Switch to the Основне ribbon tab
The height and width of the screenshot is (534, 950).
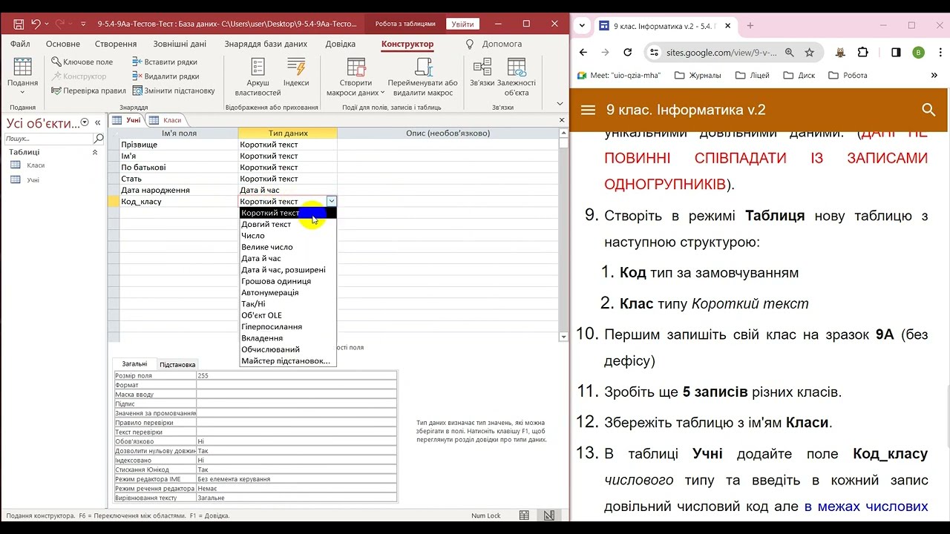[x=62, y=44]
